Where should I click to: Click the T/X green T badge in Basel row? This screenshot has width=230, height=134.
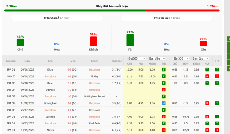pos(217,83)
